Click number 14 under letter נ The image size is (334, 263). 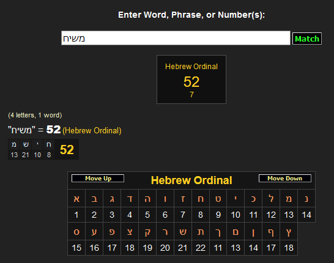tap(306, 215)
